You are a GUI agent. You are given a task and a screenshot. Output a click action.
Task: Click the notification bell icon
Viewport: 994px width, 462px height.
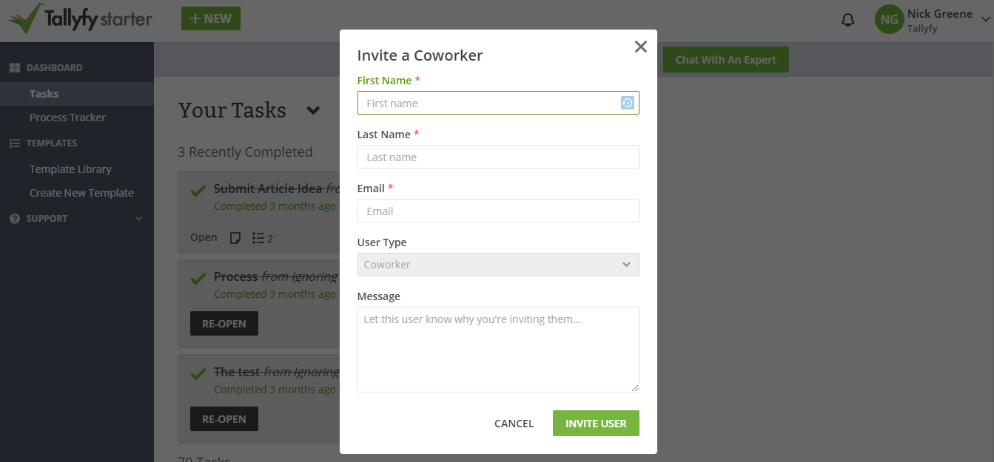pos(847,20)
